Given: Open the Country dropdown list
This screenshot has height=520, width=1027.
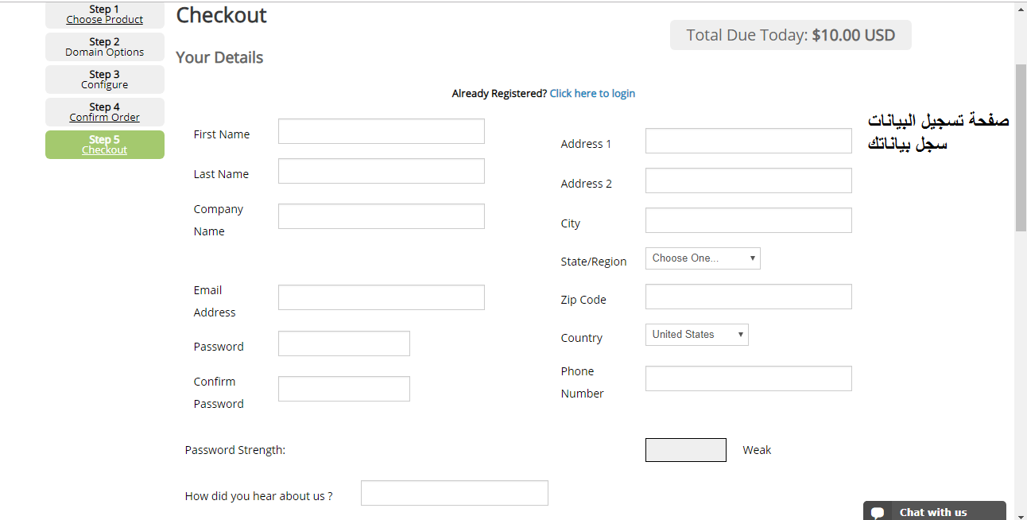Looking at the screenshot, I should coord(696,335).
